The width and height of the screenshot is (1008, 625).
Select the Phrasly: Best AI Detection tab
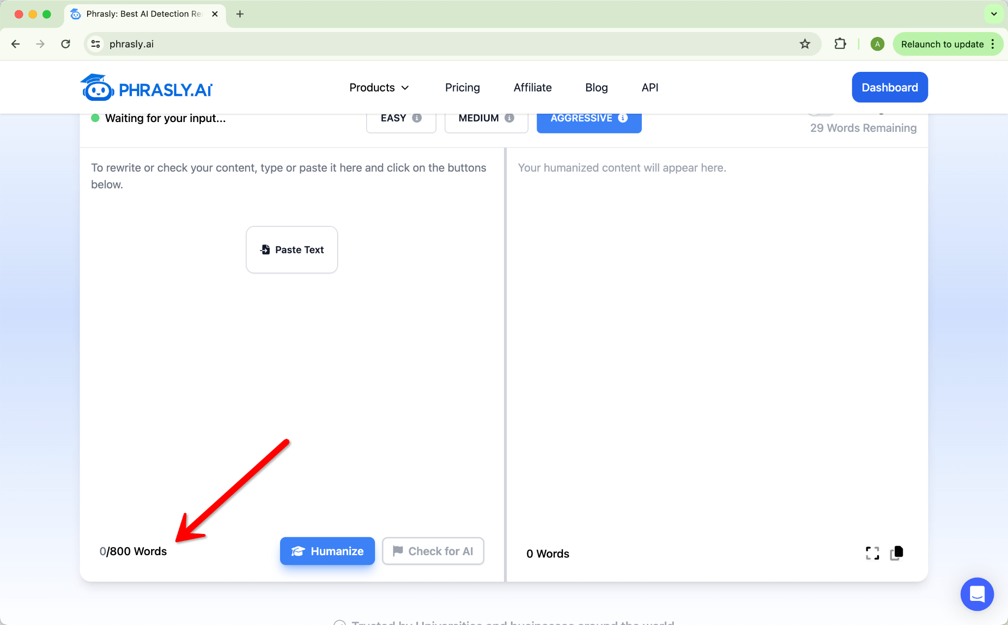pos(145,14)
